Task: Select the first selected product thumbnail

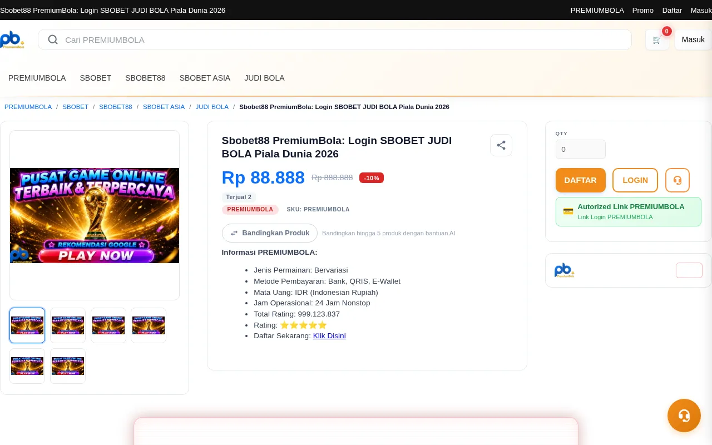Action: (x=27, y=325)
